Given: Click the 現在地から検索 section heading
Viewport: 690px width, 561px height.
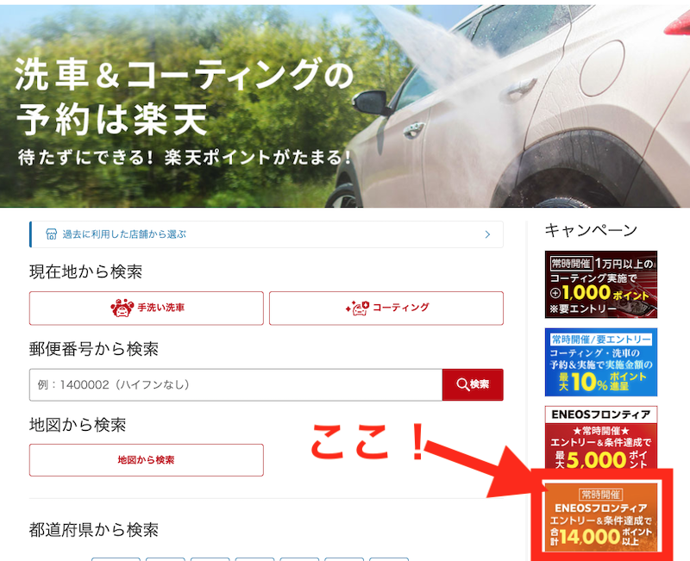Looking at the screenshot, I should [85, 271].
